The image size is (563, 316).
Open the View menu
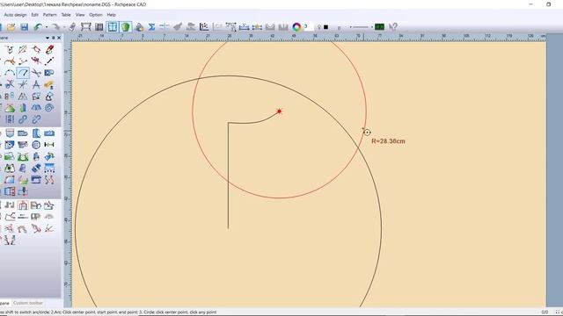point(80,15)
